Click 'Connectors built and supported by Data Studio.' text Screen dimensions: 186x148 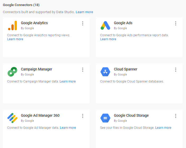(39, 12)
